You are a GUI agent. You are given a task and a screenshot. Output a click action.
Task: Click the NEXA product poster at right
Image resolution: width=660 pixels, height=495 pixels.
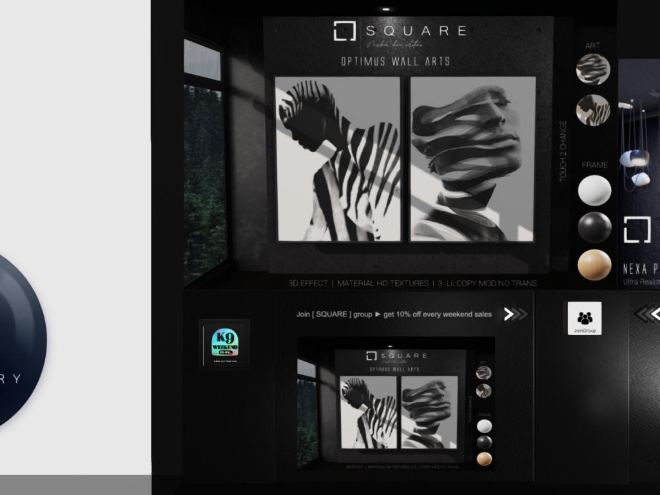pos(639,173)
